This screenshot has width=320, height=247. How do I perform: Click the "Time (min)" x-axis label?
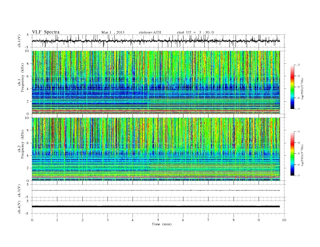162,224
